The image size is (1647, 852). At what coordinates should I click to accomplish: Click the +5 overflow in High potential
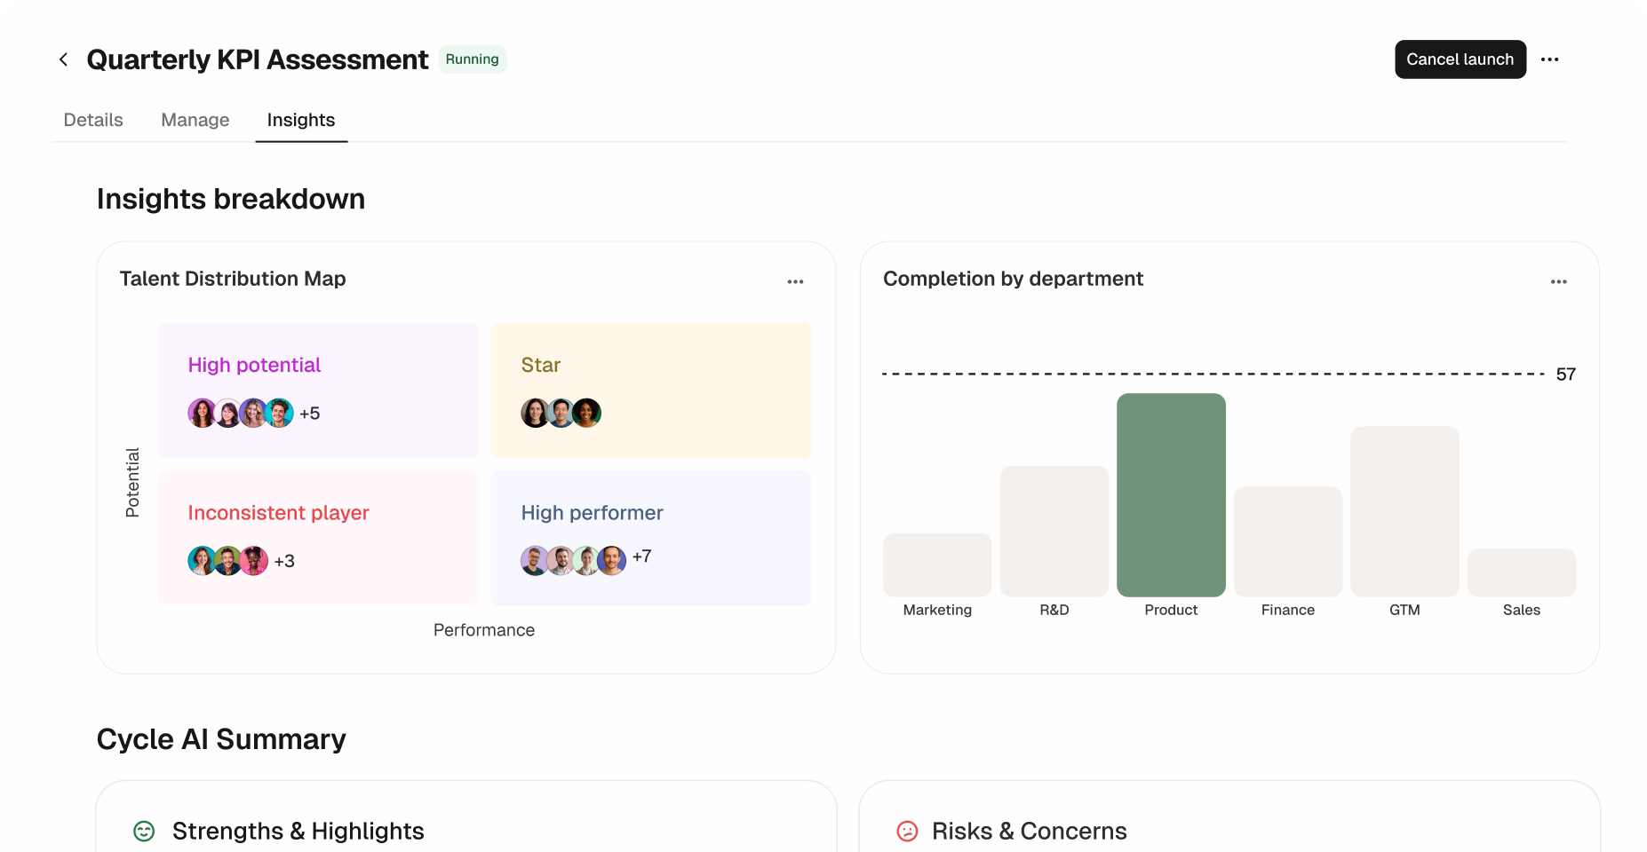tap(309, 414)
